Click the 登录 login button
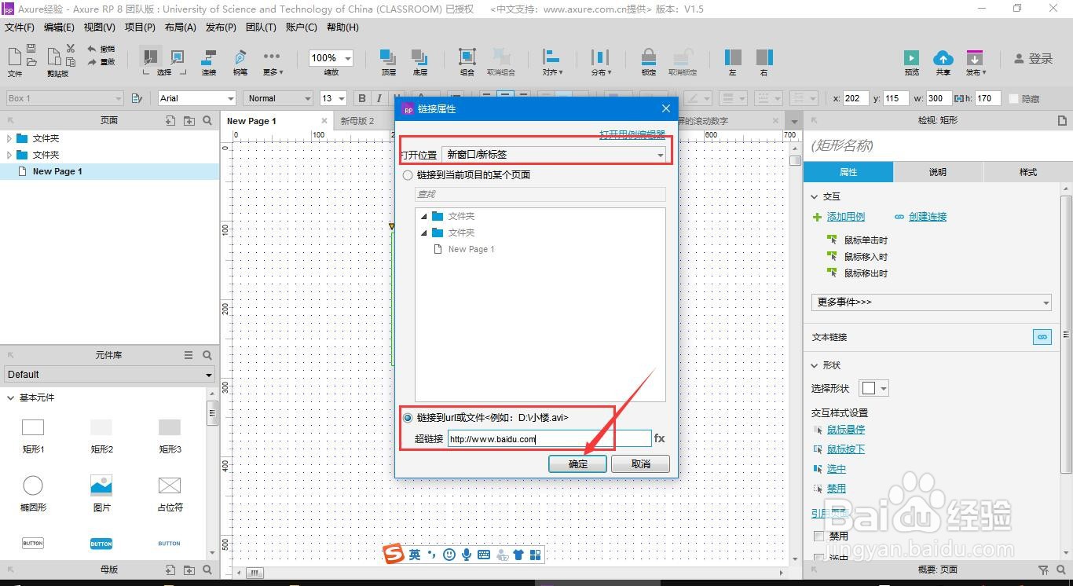This screenshot has height=586, width=1073. point(1034,59)
